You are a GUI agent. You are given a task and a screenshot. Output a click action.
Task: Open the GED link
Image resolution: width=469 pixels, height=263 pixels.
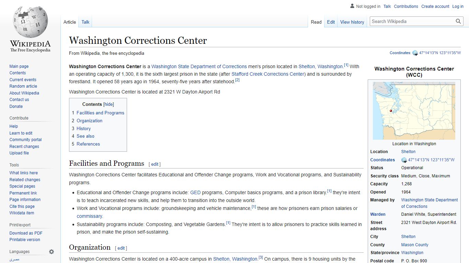(195, 192)
